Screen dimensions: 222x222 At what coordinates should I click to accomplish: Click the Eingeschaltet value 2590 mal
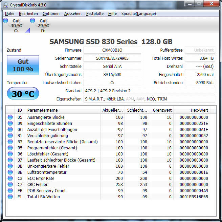pos(200,74)
